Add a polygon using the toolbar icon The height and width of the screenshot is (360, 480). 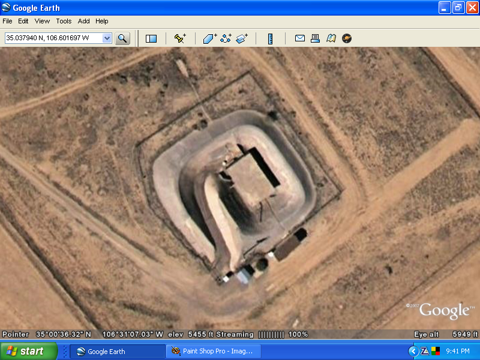point(209,38)
